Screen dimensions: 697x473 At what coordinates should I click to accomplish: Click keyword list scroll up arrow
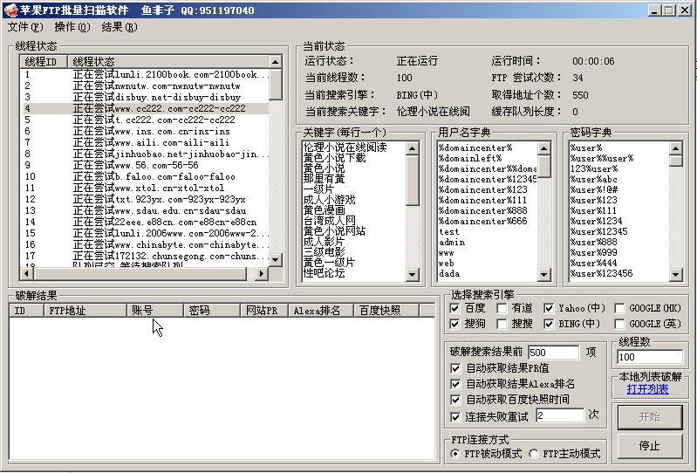click(x=412, y=148)
